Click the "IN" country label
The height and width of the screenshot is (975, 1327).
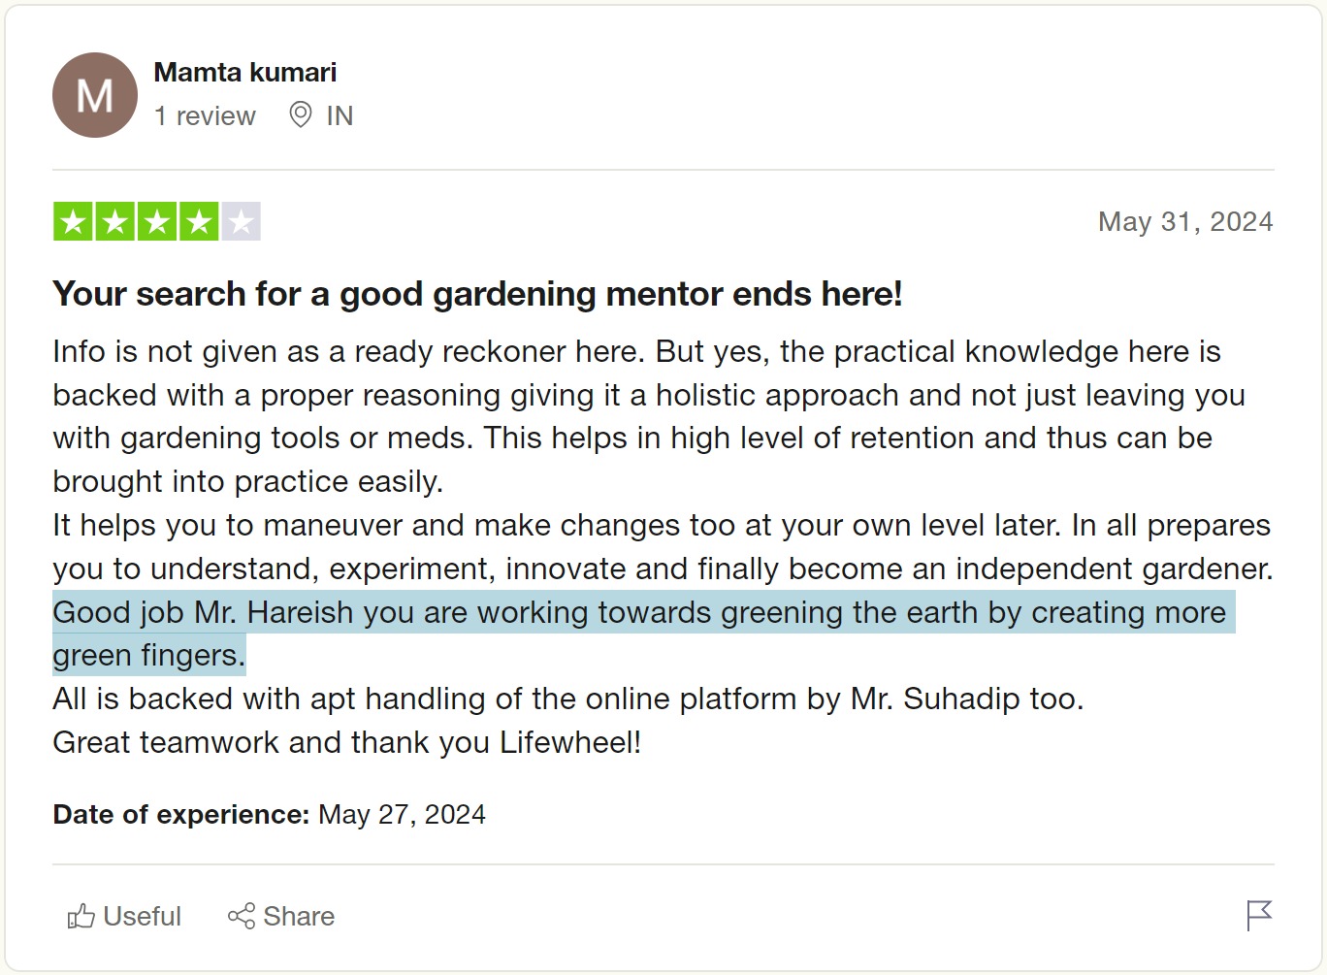(340, 116)
